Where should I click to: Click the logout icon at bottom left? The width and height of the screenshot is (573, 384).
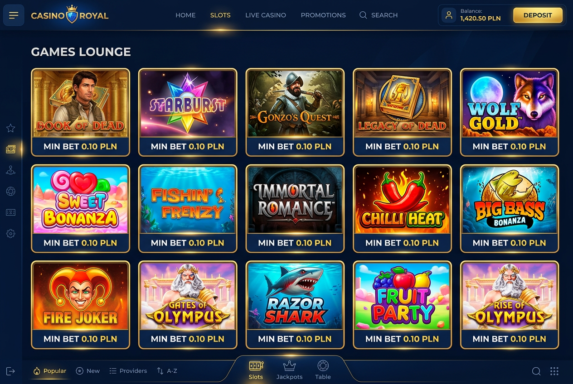[x=11, y=371]
